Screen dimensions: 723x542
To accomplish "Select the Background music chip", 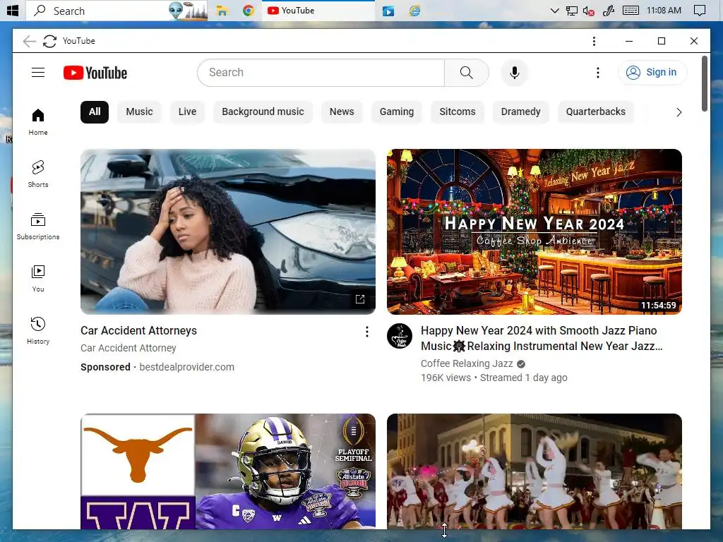I will coord(263,112).
